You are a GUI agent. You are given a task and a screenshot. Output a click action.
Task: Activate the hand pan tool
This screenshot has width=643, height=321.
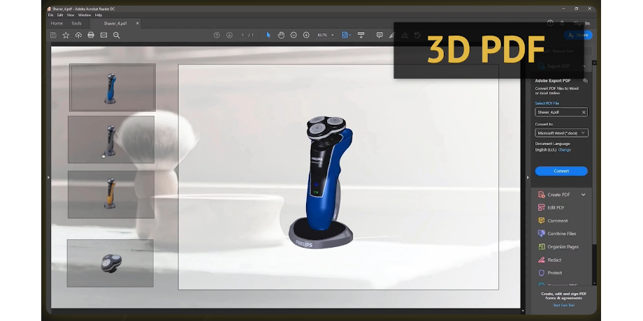281,35
